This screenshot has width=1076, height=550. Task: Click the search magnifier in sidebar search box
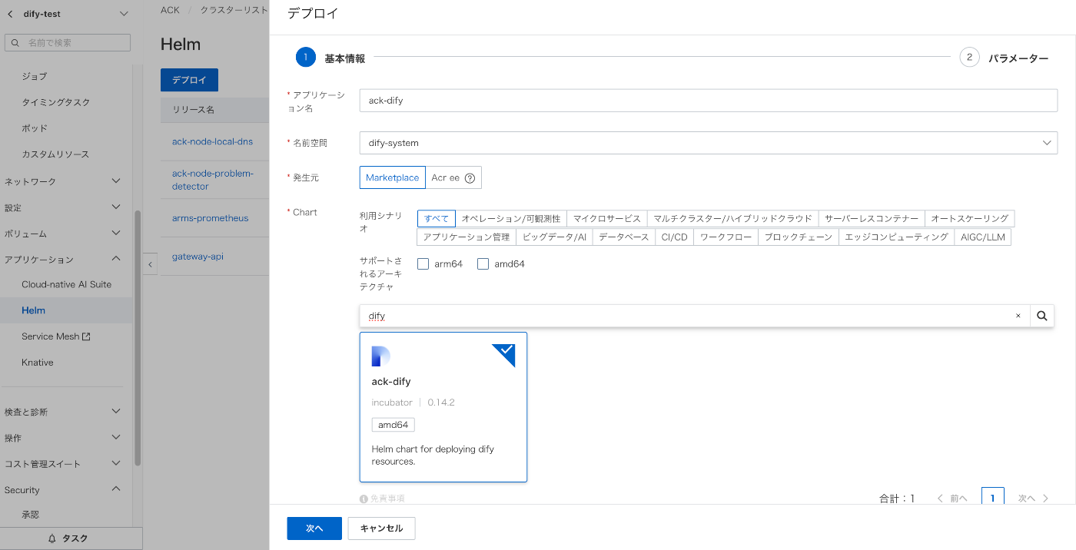pyautogui.click(x=15, y=43)
